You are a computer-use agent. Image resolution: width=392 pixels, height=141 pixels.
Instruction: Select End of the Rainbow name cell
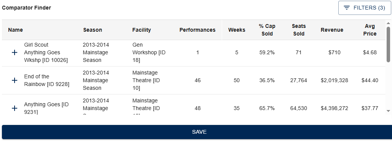point(47,80)
